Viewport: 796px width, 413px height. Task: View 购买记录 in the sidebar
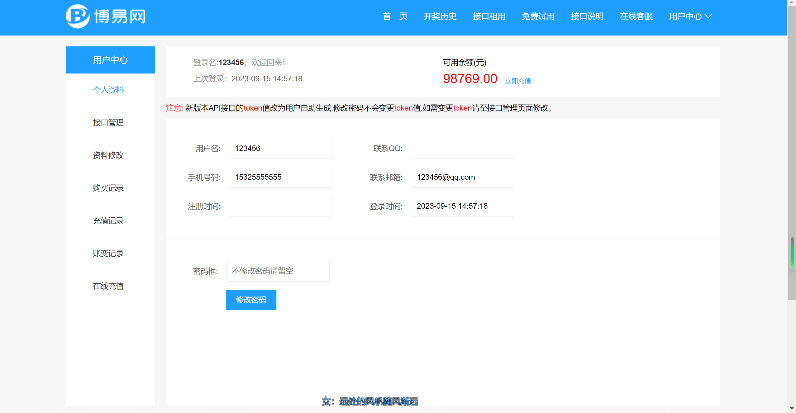(x=108, y=188)
